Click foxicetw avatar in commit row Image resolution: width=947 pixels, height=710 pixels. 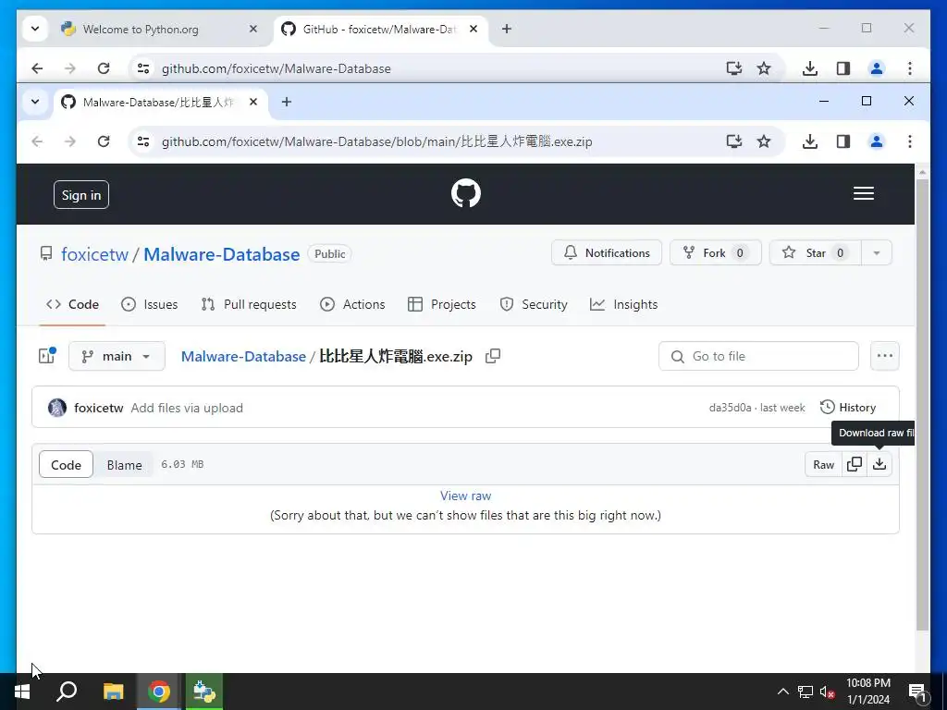click(57, 408)
